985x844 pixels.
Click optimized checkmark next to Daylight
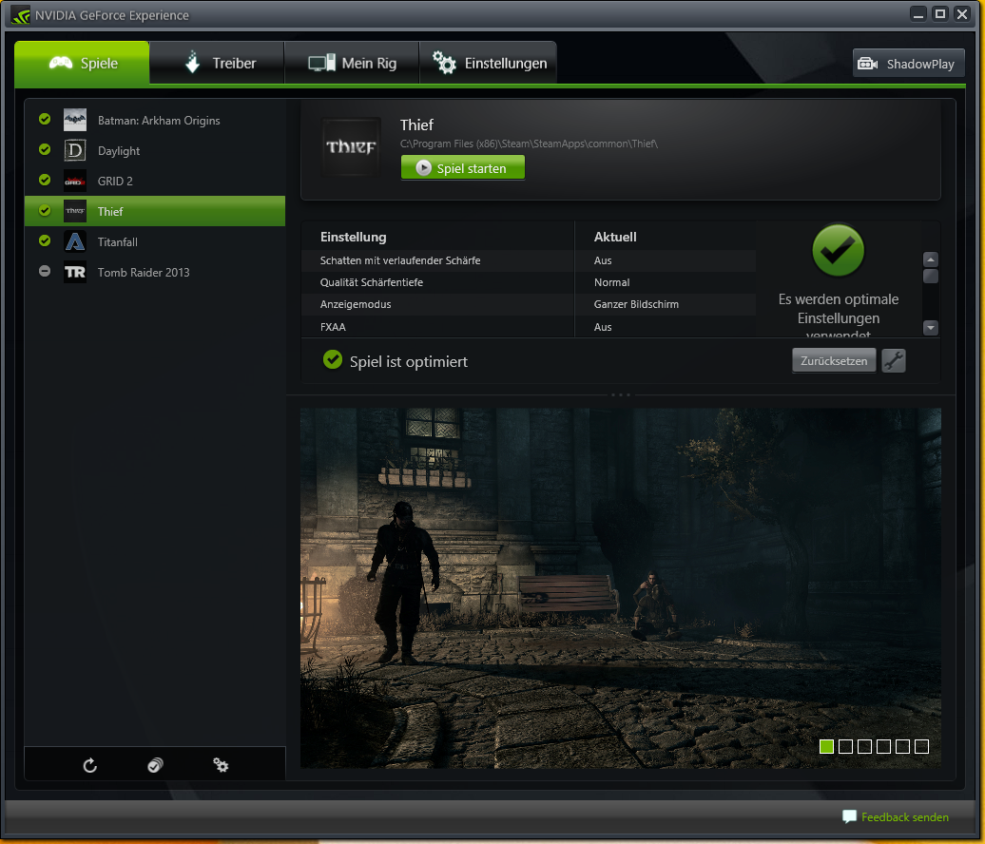point(45,149)
